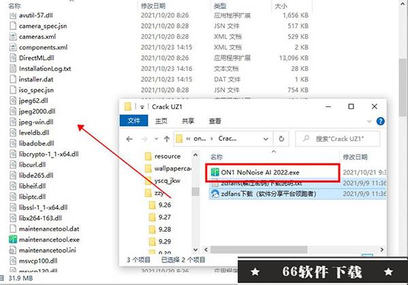Click the search Crack UZ1 field
This screenshot has width=408, height=285.
(x=337, y=139)
